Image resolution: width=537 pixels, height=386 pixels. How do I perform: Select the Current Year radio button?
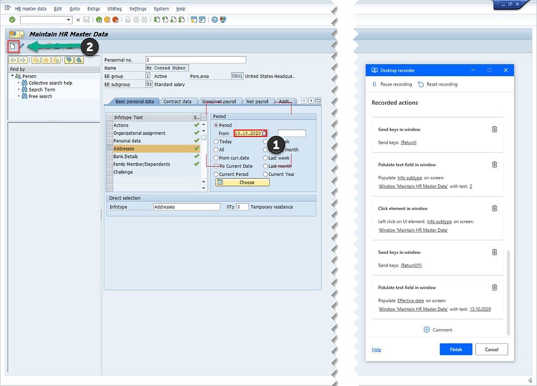tap(265, 174)
